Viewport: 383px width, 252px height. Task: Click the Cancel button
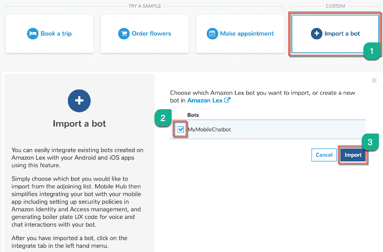324,155
